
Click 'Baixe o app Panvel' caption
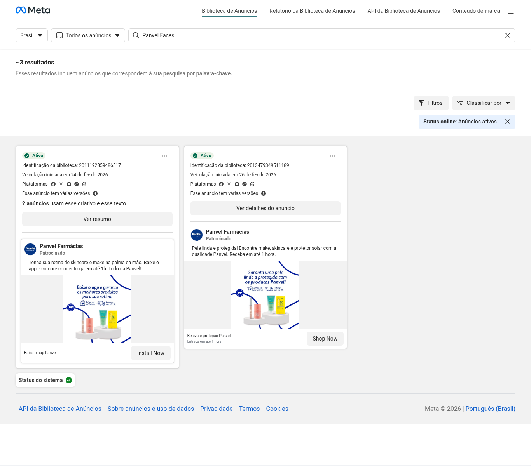click(x=40, y=353)
